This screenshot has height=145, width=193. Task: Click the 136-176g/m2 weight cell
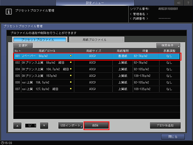[146, 76]
